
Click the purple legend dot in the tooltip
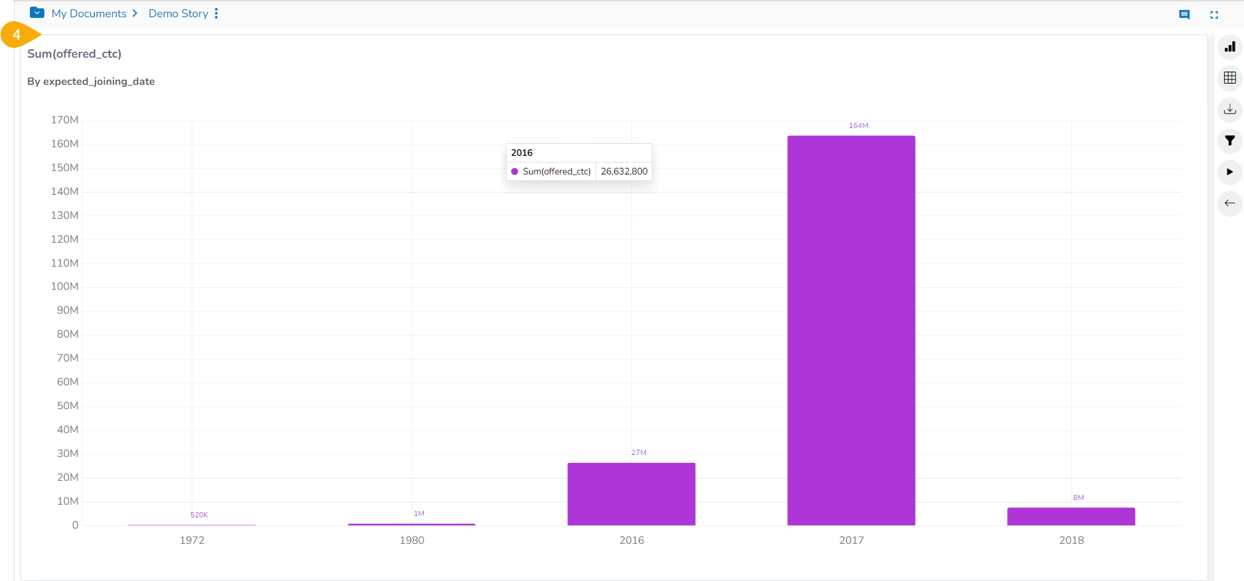515,172
